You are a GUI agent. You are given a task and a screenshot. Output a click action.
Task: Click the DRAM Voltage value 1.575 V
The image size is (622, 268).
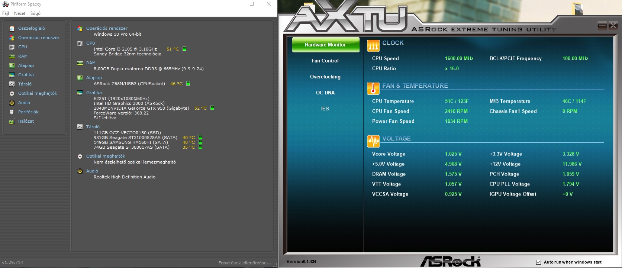pyautogui.click(x=453, y=174)
